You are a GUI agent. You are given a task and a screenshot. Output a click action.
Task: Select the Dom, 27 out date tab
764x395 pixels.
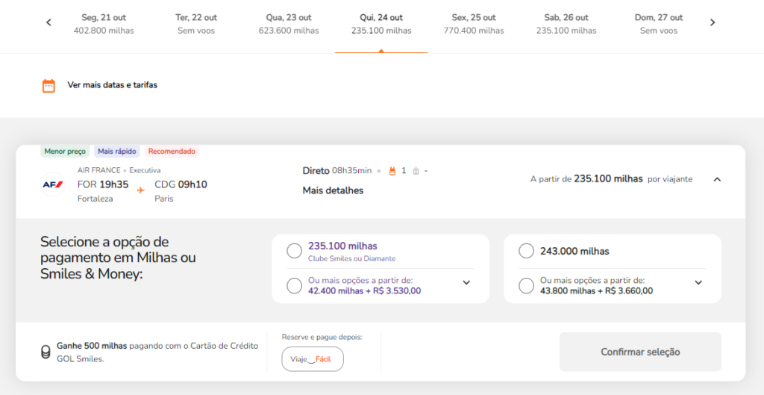pyautogui.click(x=659, y=24)
